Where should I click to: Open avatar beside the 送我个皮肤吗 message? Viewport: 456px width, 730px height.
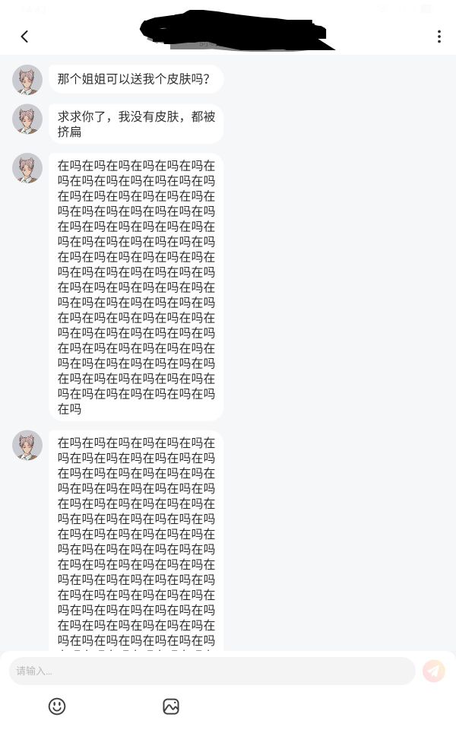pyautogui.click(x=27, y=80)
